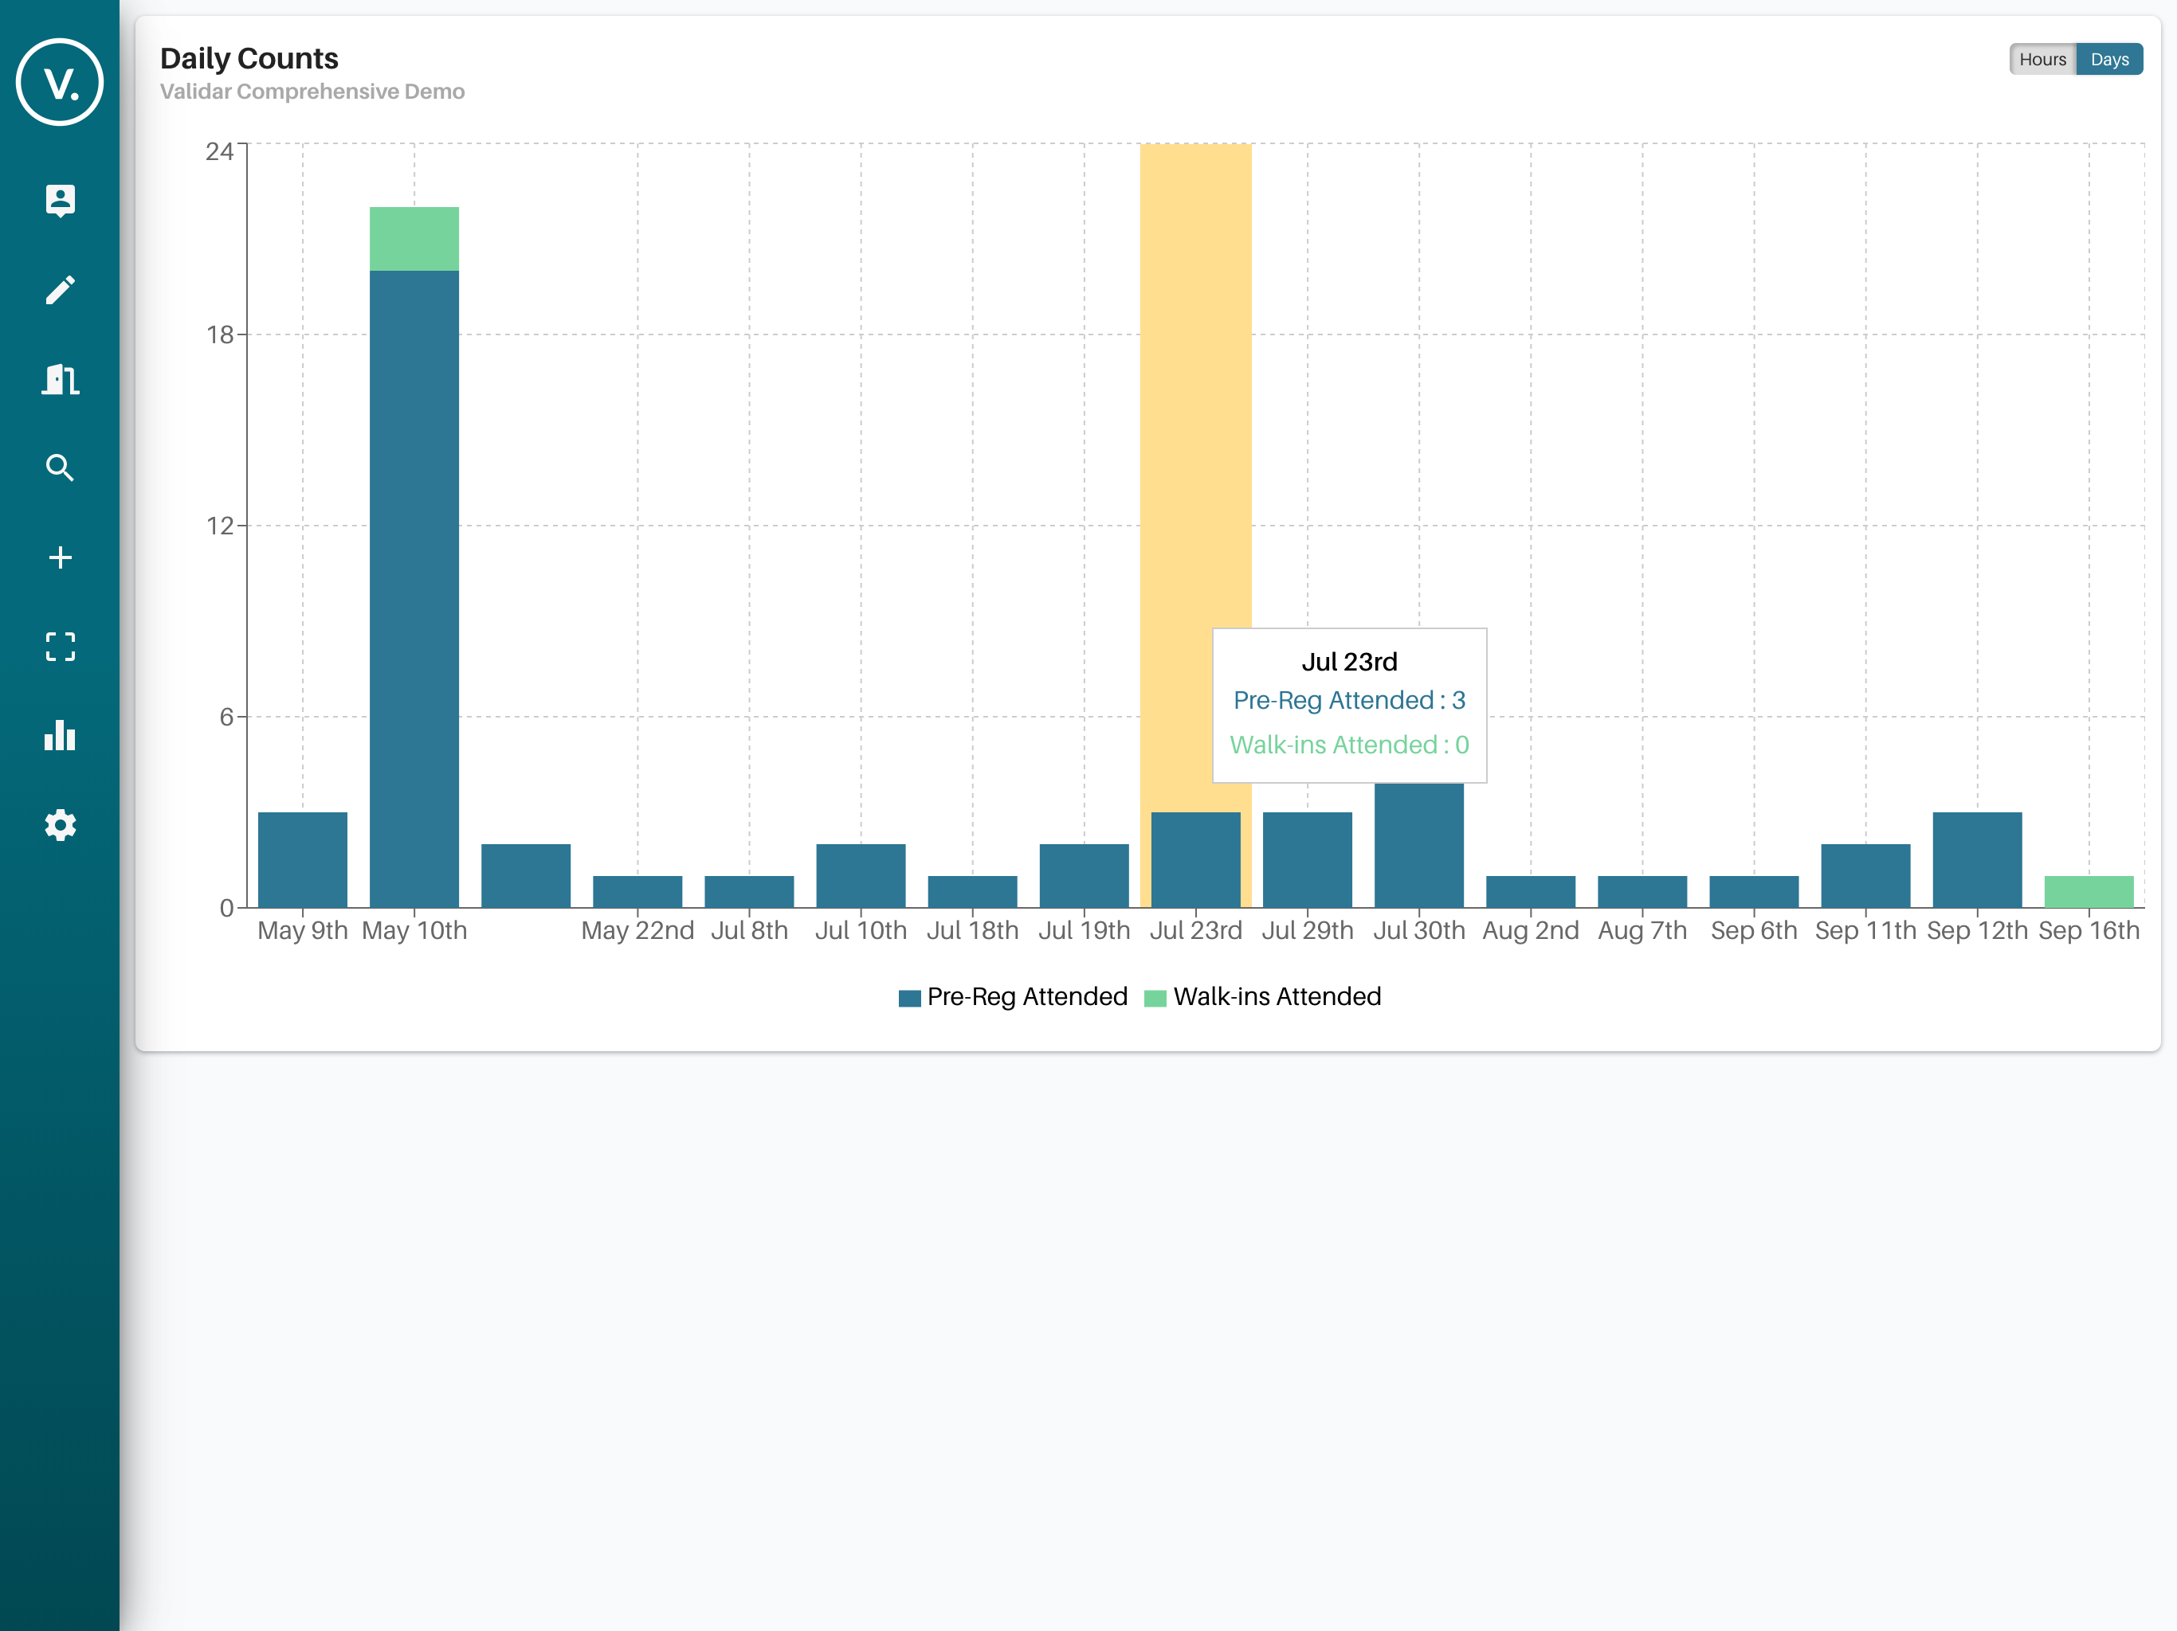2177x1631 pixels.
Task: Click the green Sep 16th bar
Action: pyautogui.click(x=2089, y=891)
